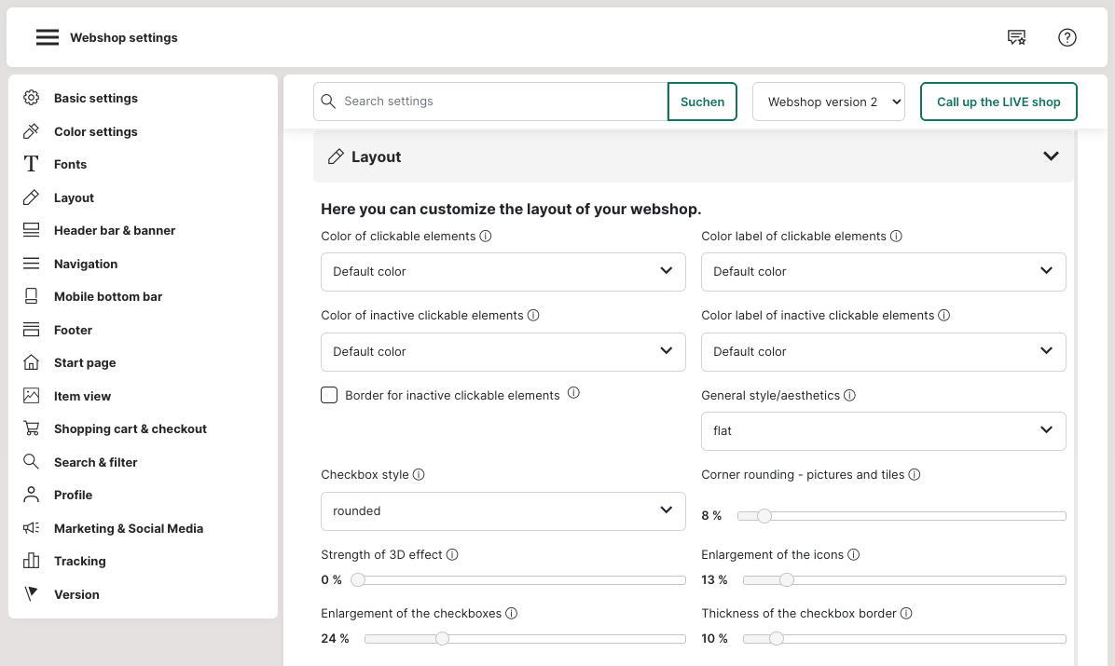Viewport: 1115px width, 666px height.
Task: Open the Webshop version 2 dropdown
Action: (x=829, y=102)
